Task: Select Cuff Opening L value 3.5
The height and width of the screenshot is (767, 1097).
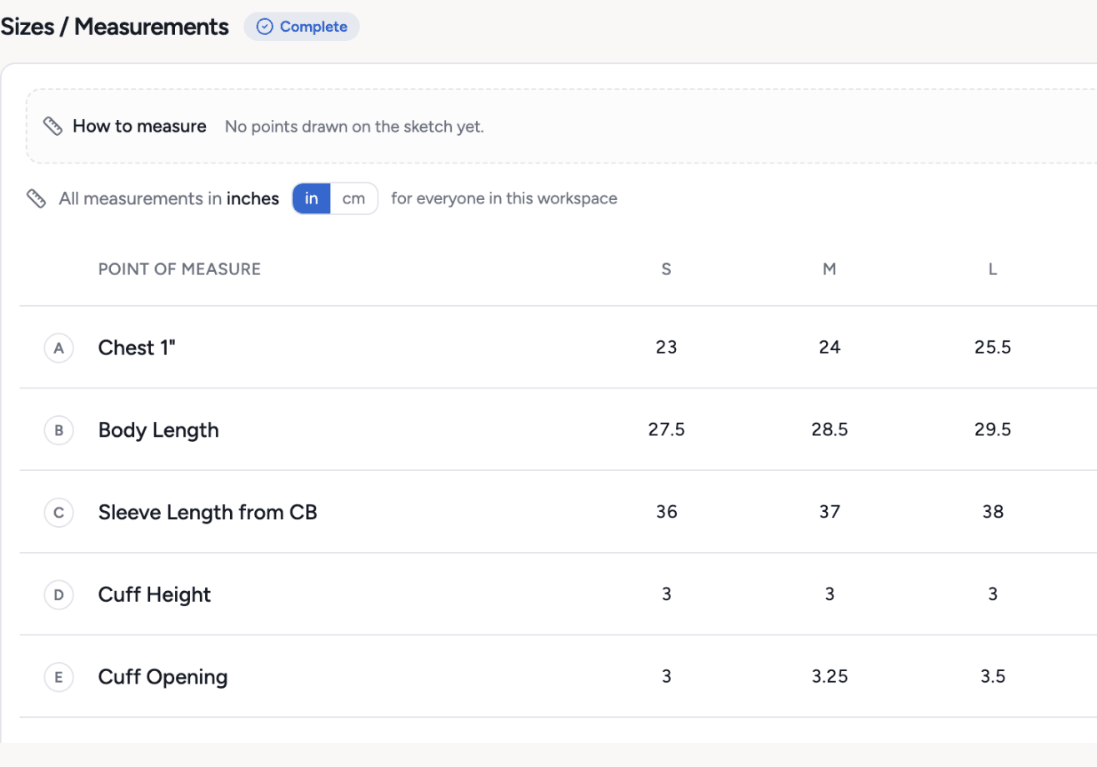Action: pos(993,677)
